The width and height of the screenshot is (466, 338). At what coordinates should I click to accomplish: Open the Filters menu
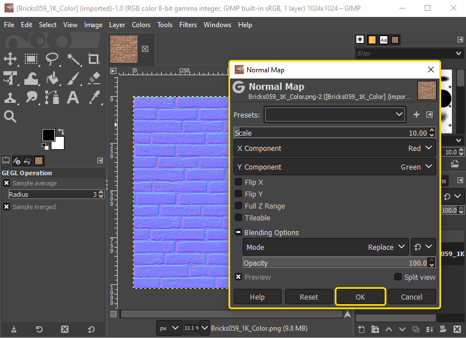(x=188, y=25)
